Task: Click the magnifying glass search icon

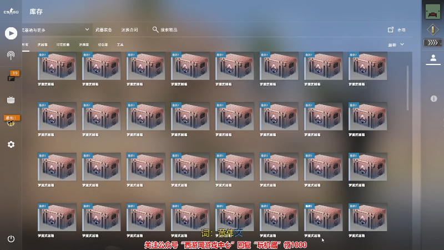Action: (155, 29)
